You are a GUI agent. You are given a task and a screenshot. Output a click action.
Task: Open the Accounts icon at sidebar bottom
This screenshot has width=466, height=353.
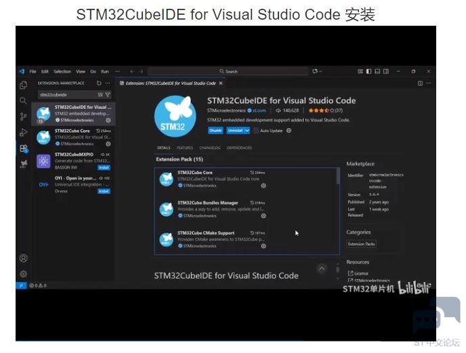(x=23, y=258)
